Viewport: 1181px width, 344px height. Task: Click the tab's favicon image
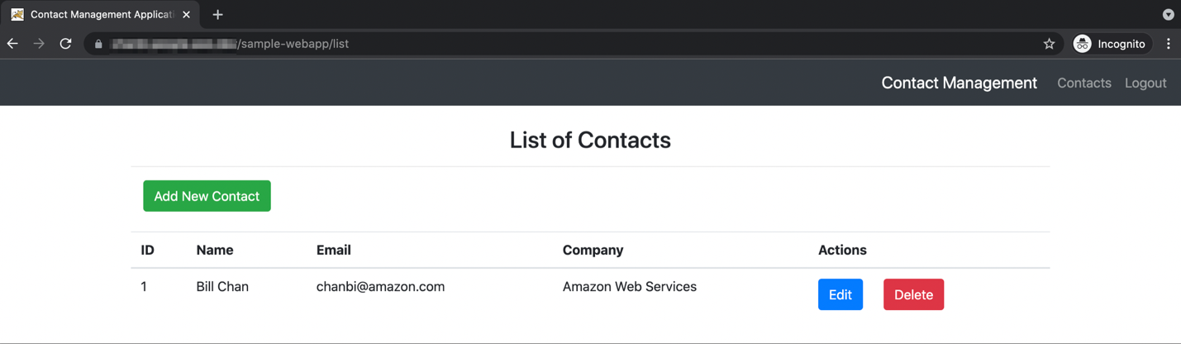click(17, 14)
